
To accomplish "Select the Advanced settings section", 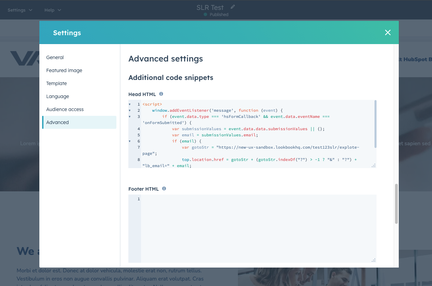I will point(79,122).
